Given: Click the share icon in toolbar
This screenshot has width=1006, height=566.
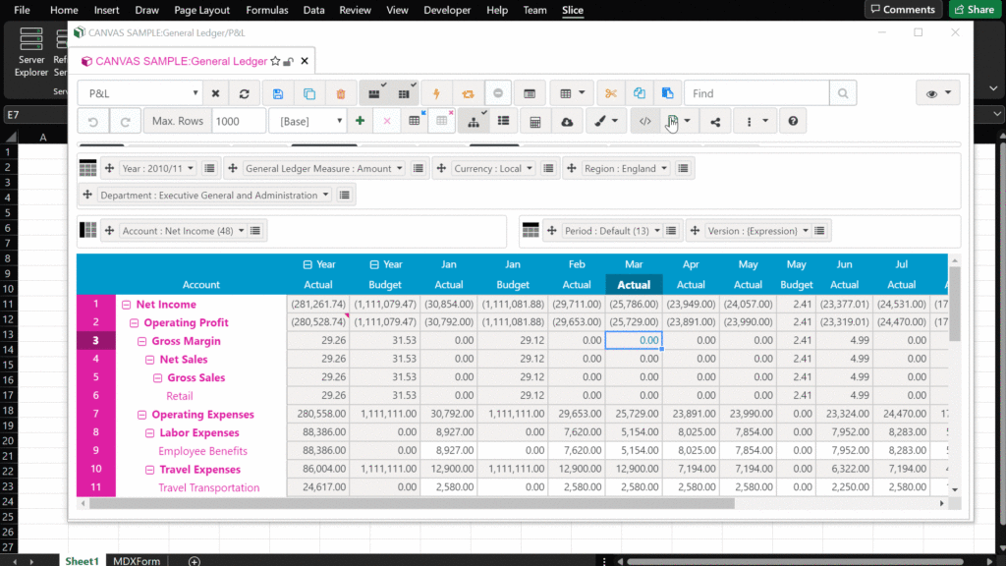Looking at the screenshot, I should (715, 122).
